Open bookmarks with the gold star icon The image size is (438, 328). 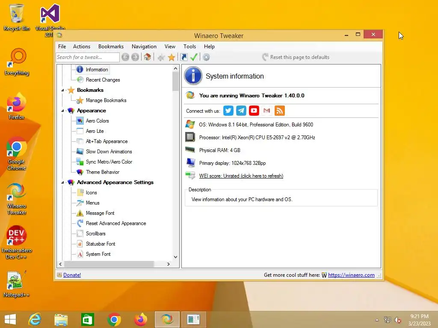tap(172, 58)
